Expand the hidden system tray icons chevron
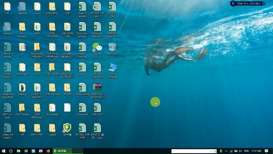This screenshot has width=273, height=154. [226, 151]
